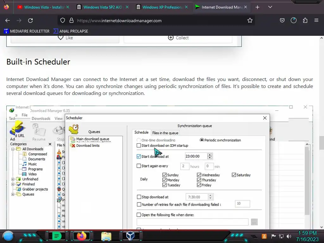
Task: Open the Start orb on taskbar
Action: (x=8, y=236)
